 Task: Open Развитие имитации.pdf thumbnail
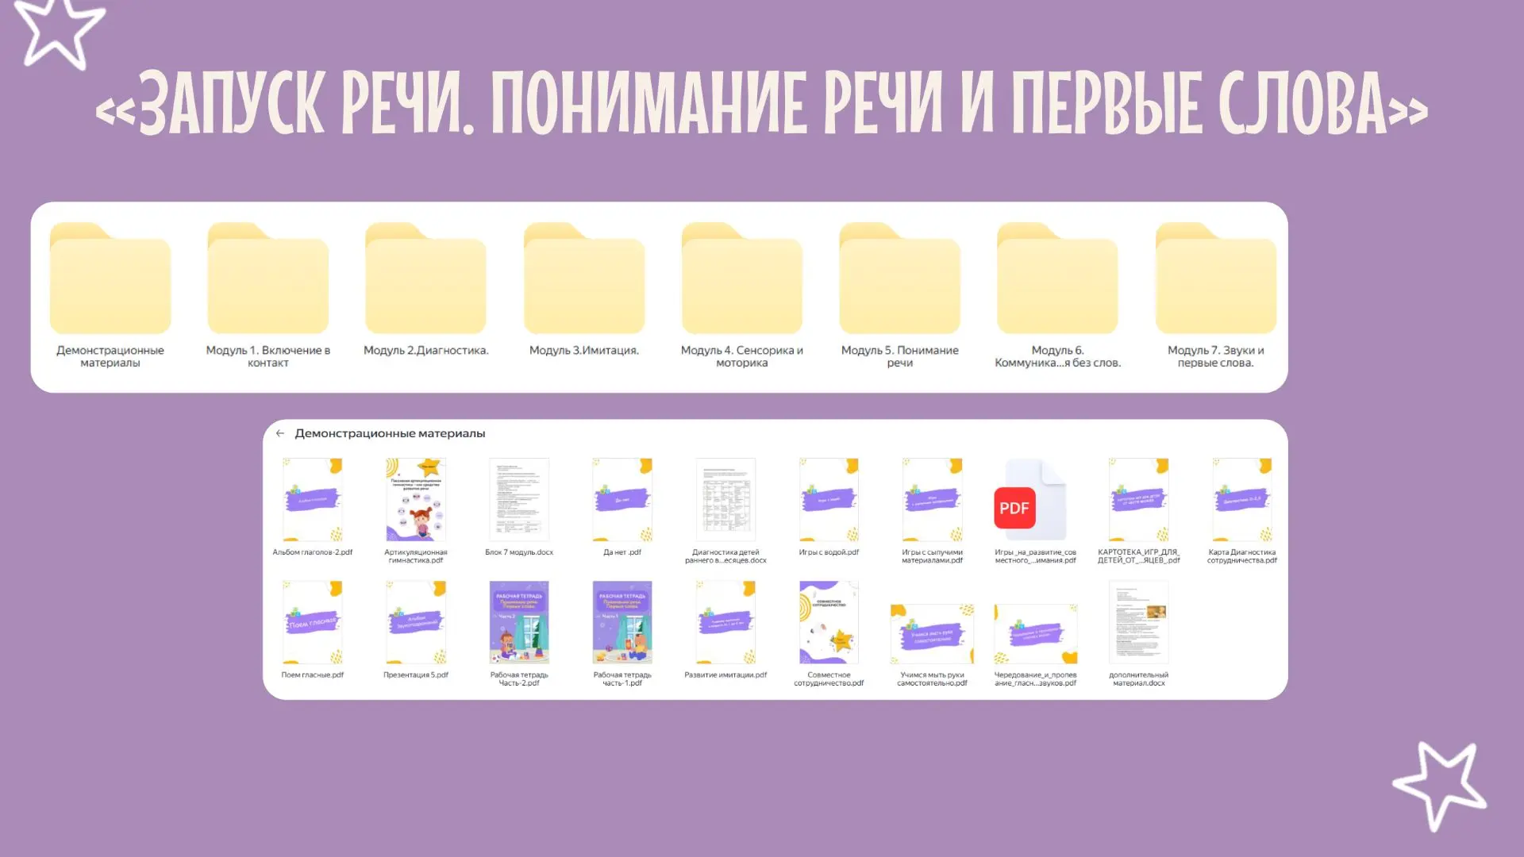click(x=725, y=622)
